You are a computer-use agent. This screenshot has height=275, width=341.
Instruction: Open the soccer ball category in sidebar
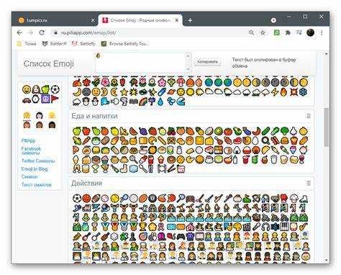tap(55, 89)
